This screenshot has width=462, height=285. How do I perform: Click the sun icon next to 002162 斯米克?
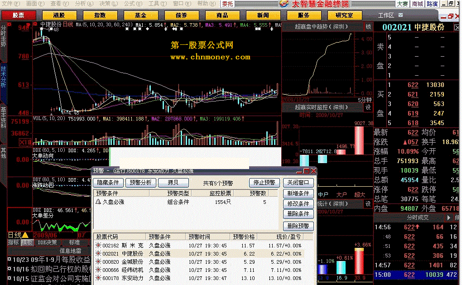click(98, 245)
